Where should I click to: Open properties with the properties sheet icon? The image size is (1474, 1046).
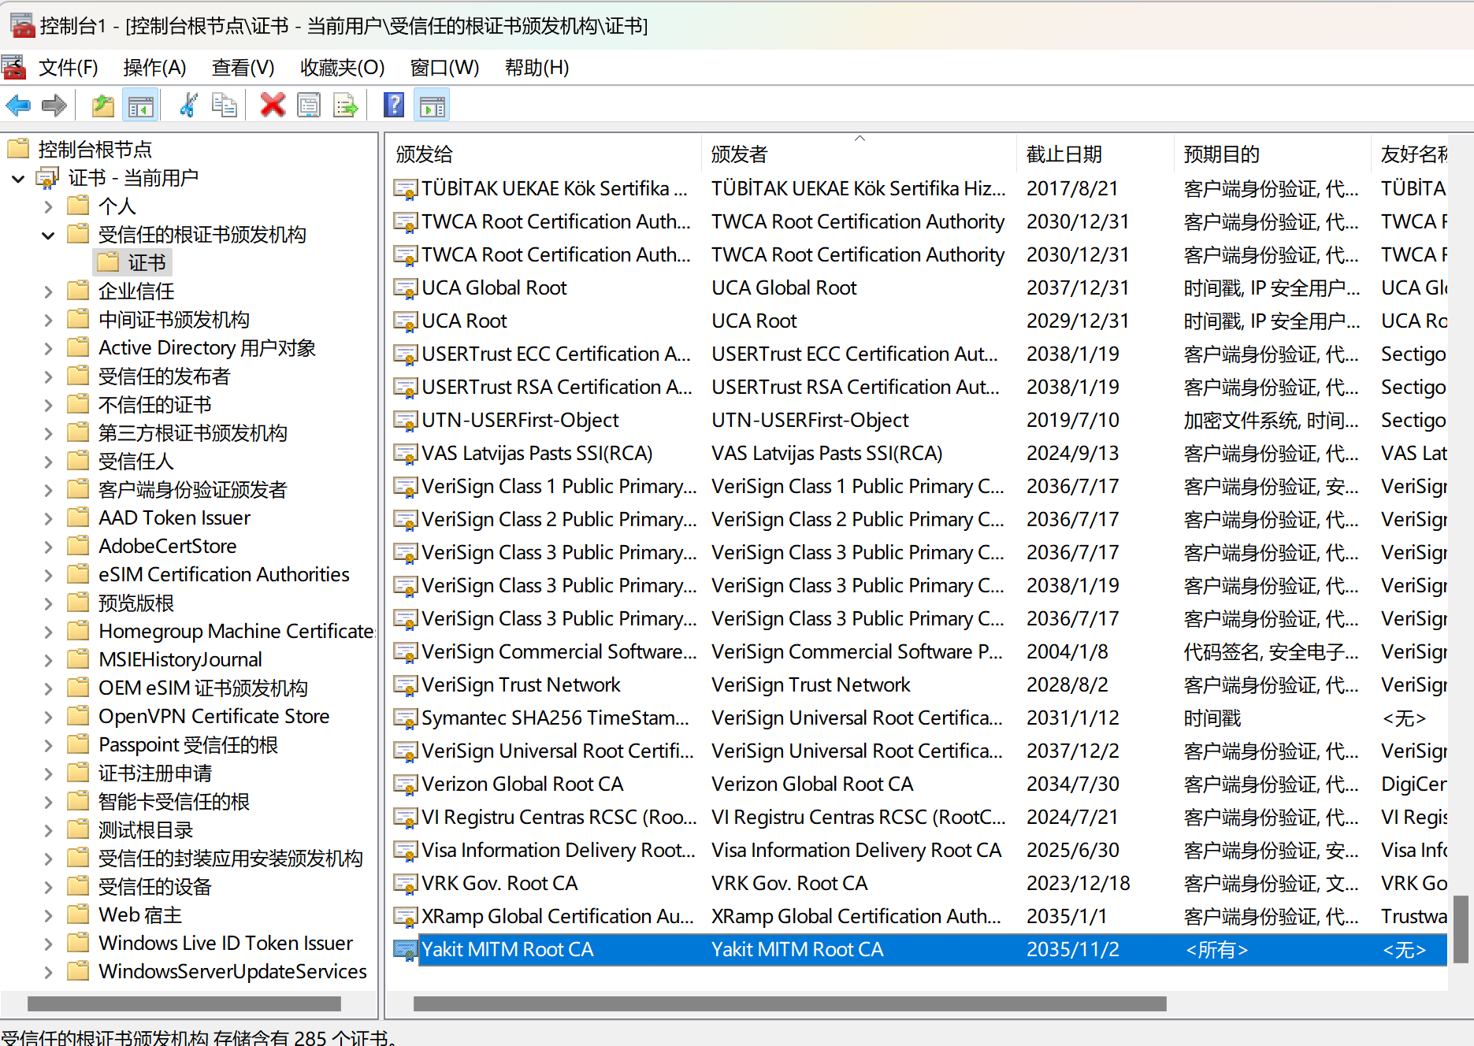click(309, 104)
